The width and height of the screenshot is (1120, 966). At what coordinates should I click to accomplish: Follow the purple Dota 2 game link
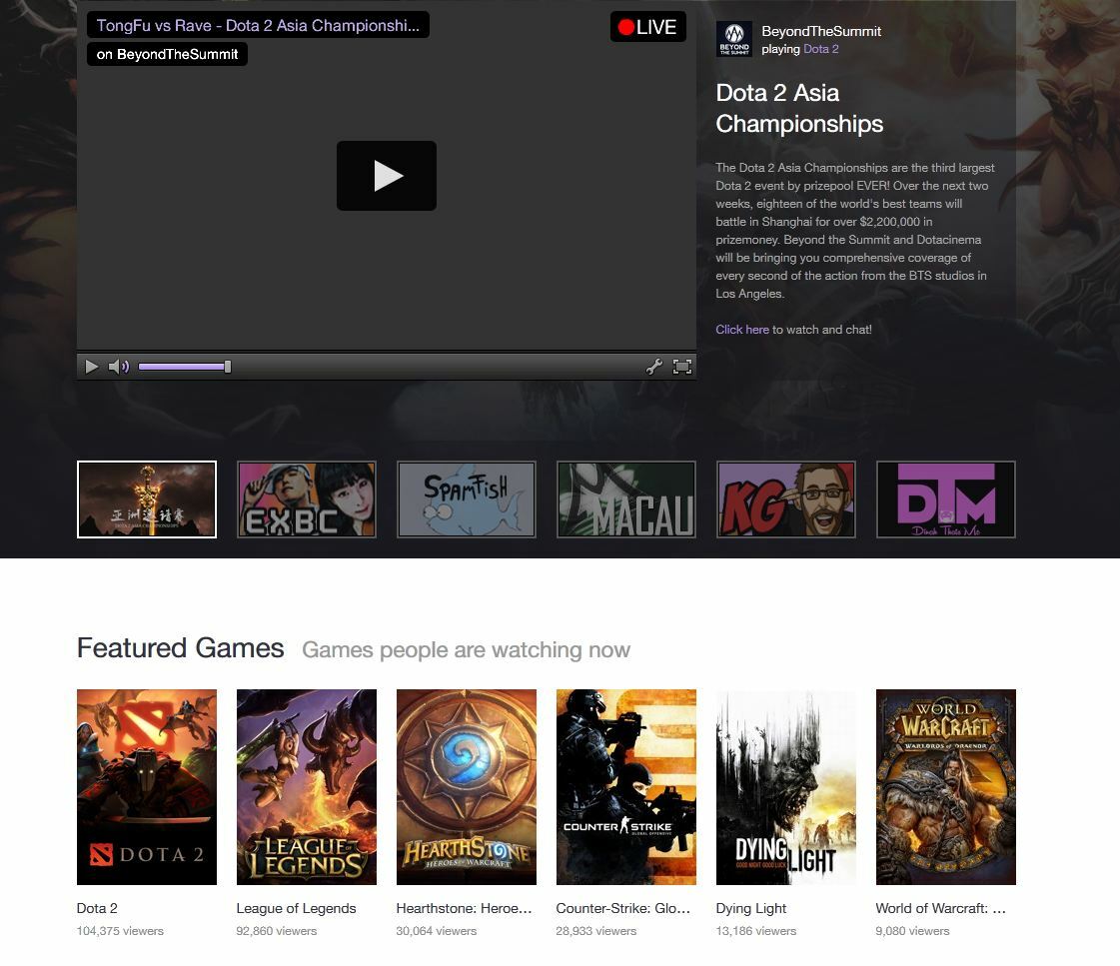point(821,49)
